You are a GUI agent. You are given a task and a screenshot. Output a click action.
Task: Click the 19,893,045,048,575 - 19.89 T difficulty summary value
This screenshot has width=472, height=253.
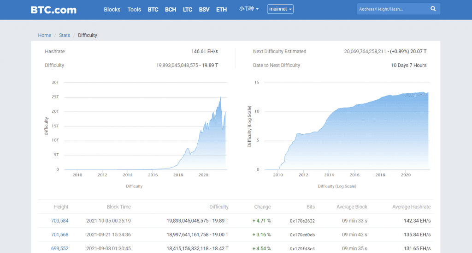coord(187,66)
